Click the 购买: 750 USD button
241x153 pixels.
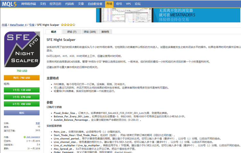[x=22, y=78]
